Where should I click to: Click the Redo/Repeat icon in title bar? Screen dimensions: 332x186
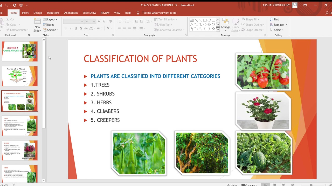pyautogui.click(x=15, y=5)
